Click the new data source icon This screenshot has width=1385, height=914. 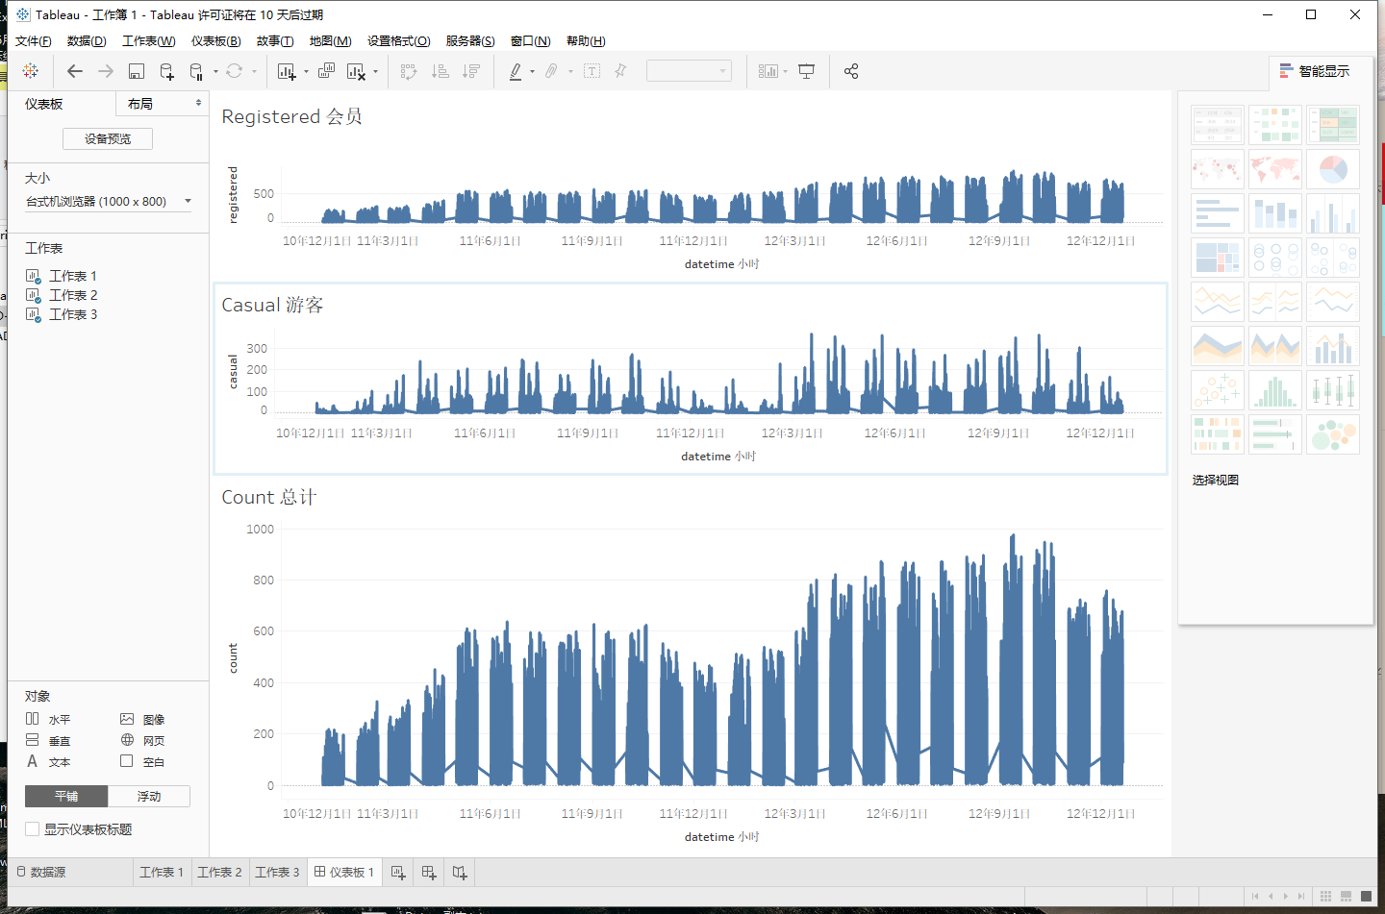tap(166, 71)
